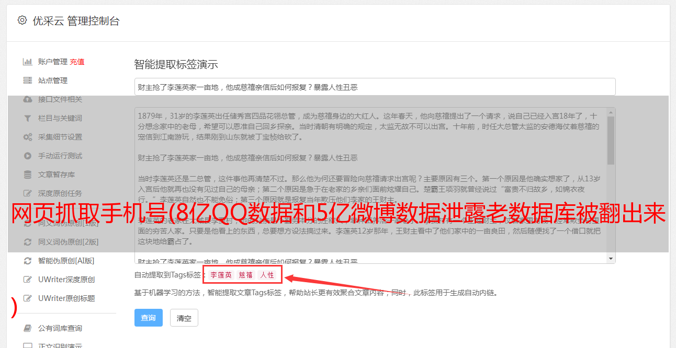The width and height of the screenshot is (676, 348).
Task: Click the article title input field
Action: (375, 87)
